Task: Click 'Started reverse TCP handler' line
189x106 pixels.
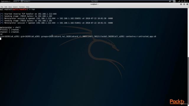Action: [x=28, y=14]
